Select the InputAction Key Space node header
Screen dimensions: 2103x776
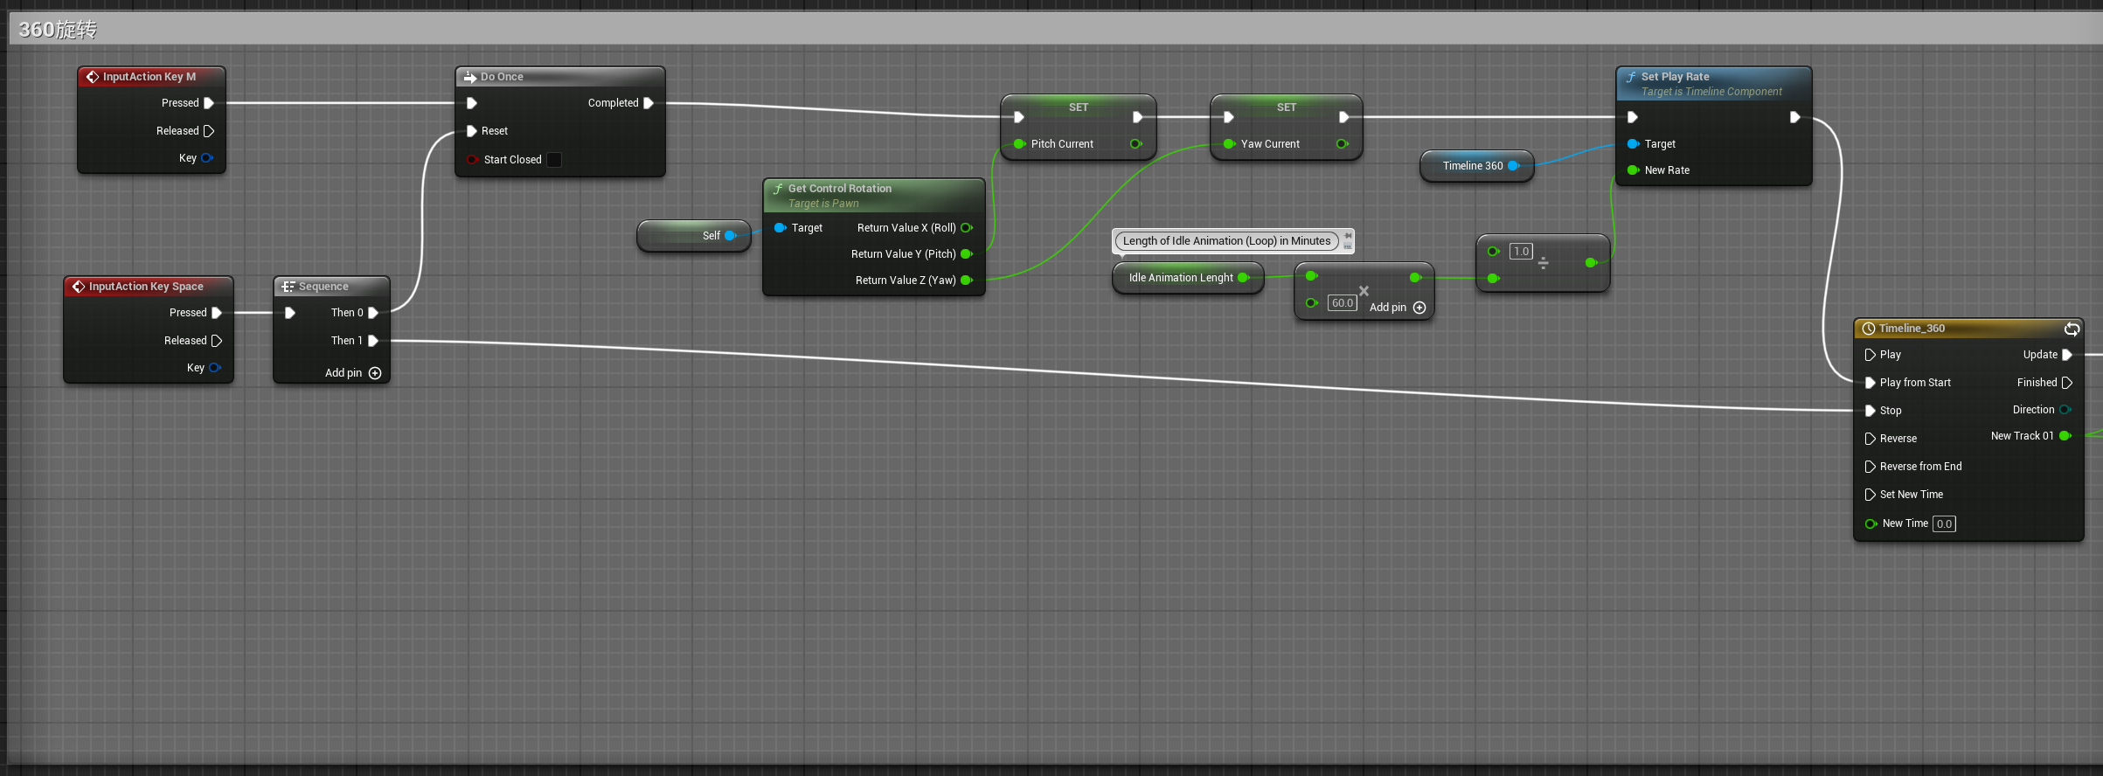click(x=149, y=287)
